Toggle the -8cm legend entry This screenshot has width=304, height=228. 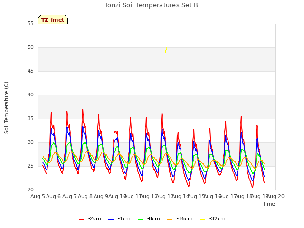coord(149,219)
